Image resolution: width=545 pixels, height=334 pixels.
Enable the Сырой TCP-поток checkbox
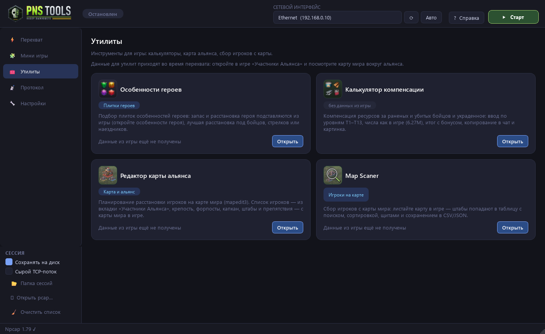[x=9, y=271]
